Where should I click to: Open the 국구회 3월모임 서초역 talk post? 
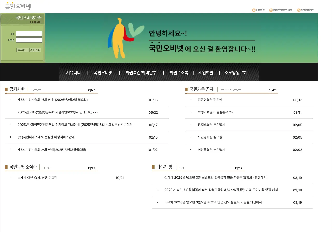213,202
